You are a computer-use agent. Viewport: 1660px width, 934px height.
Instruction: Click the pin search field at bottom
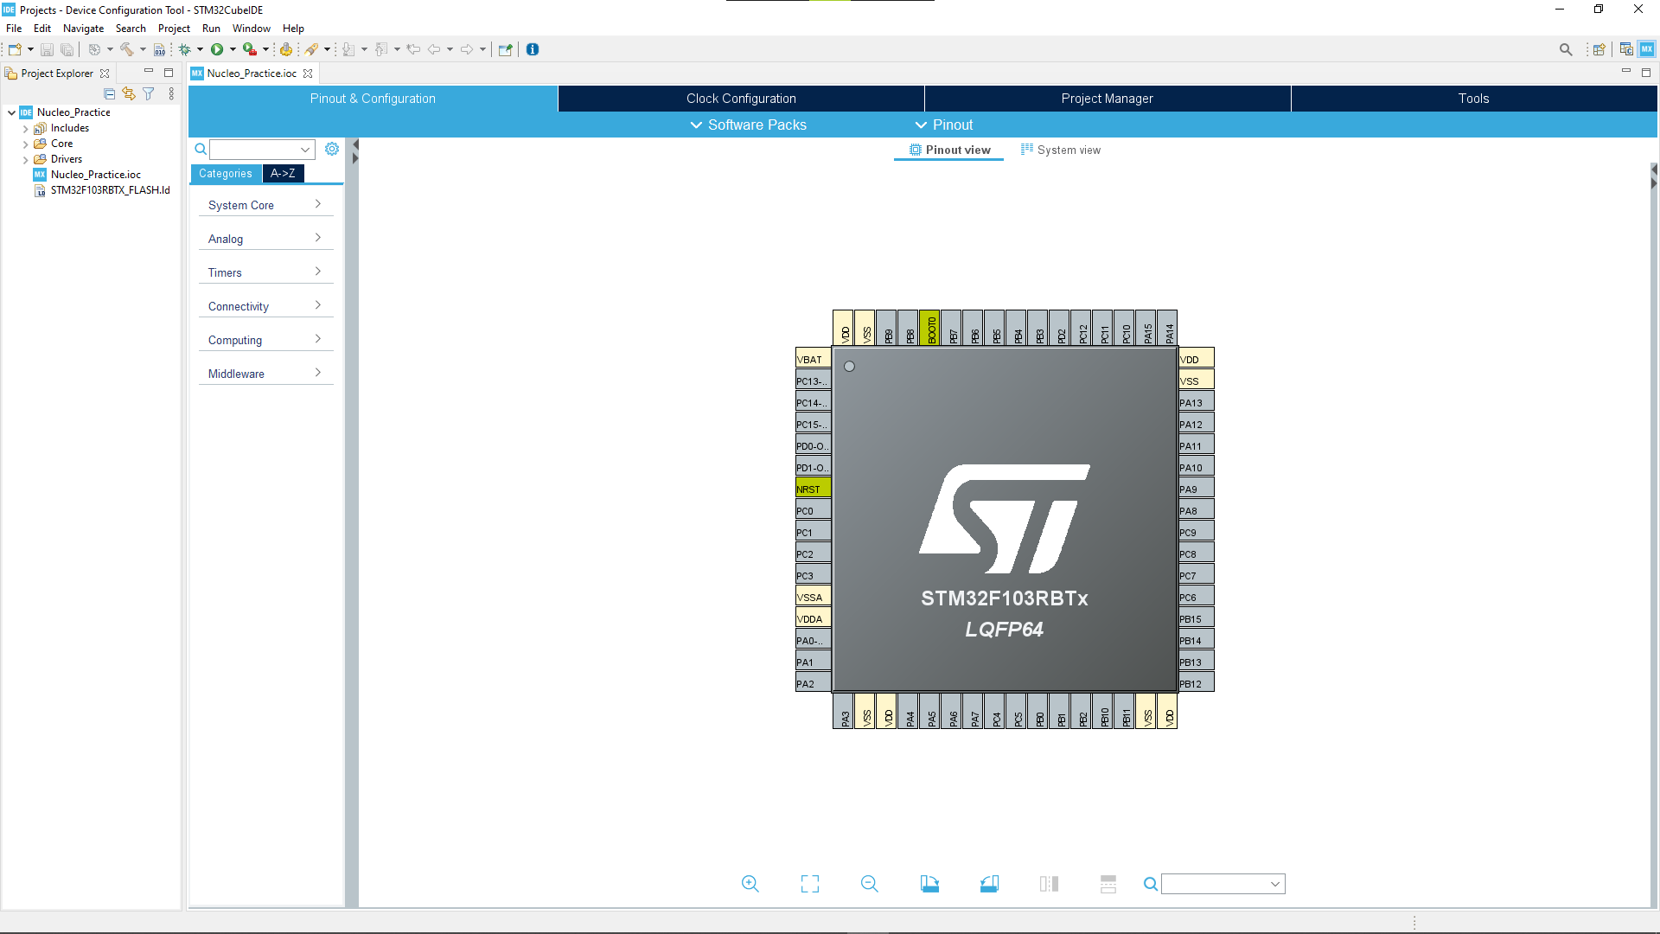1216,884
